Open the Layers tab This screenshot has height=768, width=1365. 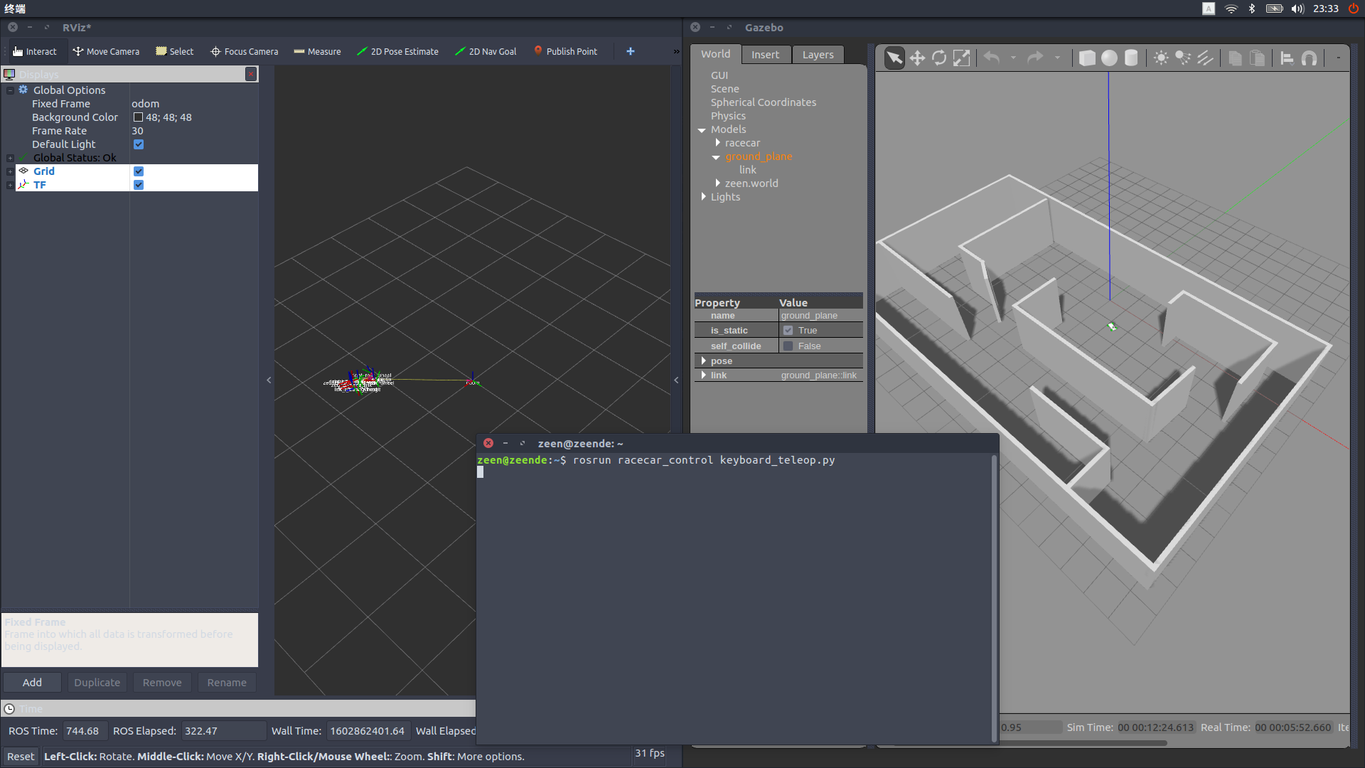pyautogui.click(x=818, y=55)
